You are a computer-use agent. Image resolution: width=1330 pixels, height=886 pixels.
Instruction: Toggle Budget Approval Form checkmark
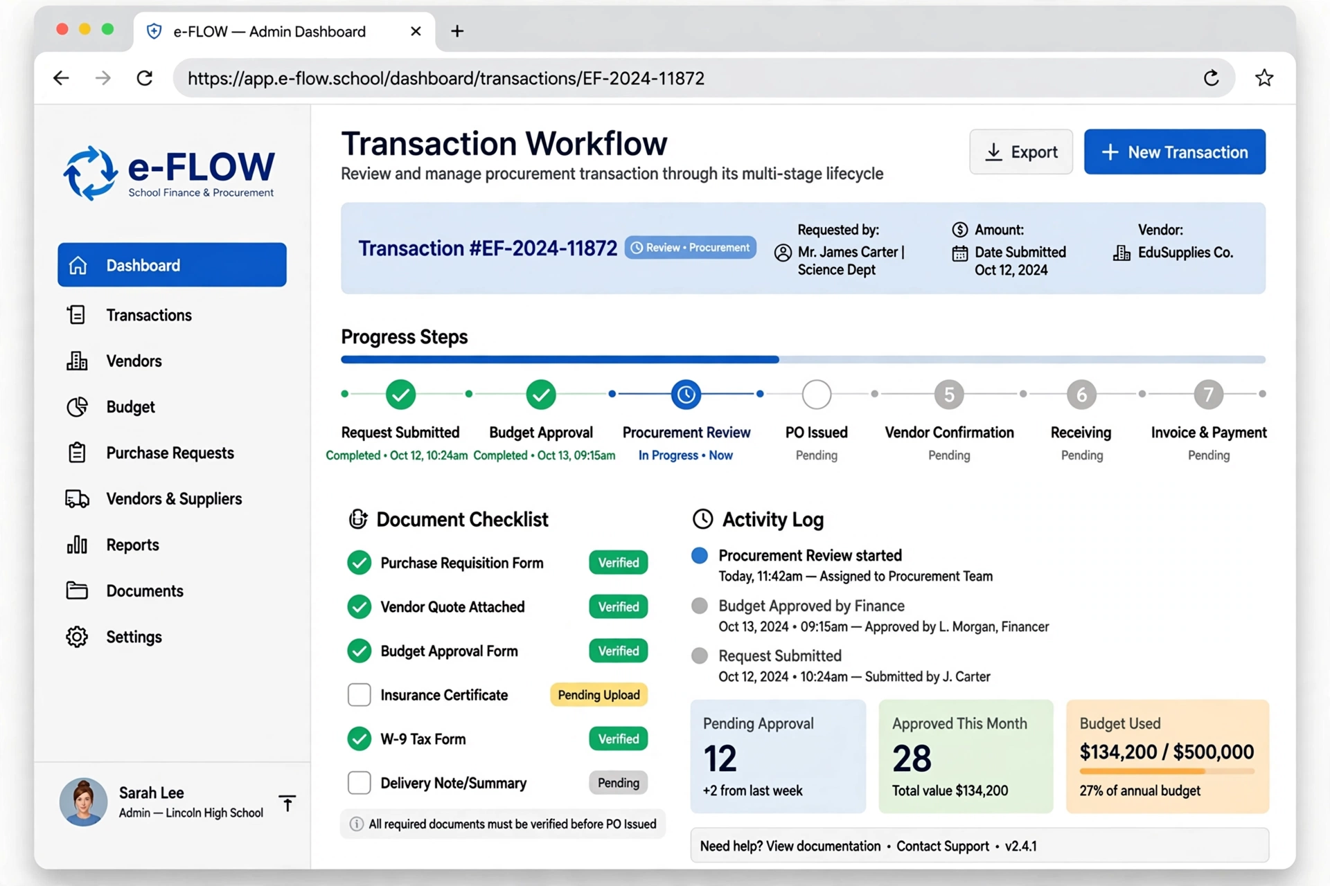(359, 651)
